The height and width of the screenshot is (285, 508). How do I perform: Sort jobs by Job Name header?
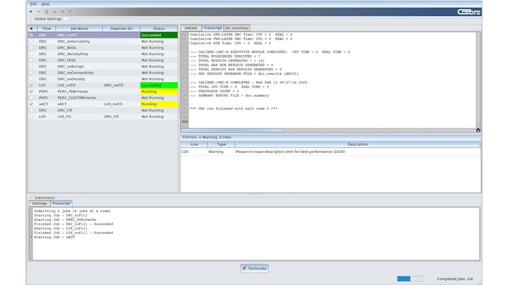pyautogui.click(x=80, y=28)
